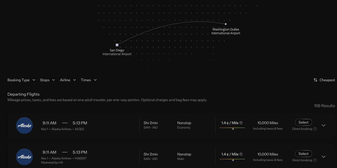Open the Booking Type filter dropdown
This screenshot has height=168, width=337.
click(x=21, y=80)
